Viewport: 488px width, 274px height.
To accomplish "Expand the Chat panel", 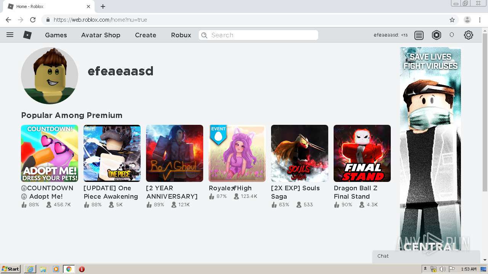I will pos(426,256).
